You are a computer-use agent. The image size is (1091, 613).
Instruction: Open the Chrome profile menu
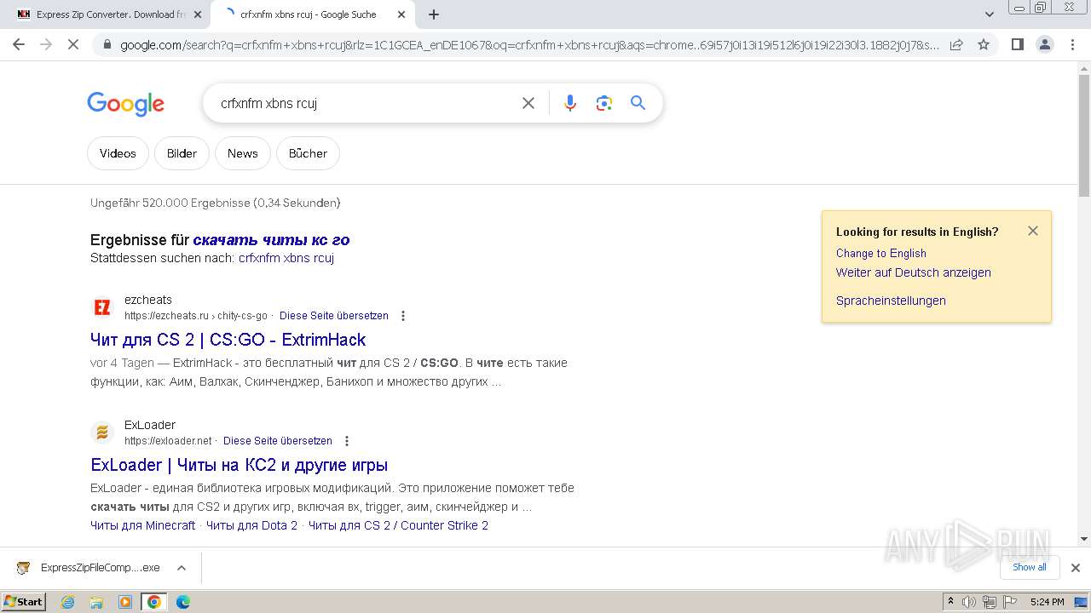coord(1044,44)
